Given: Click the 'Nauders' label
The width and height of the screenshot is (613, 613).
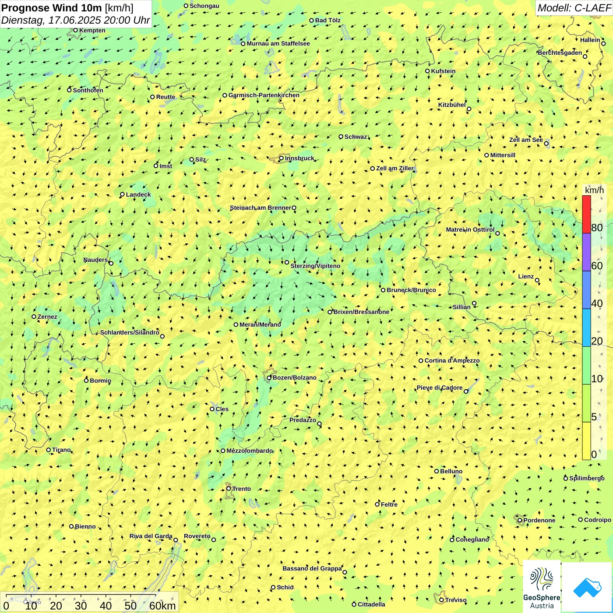Looking at the screenshot, I should (x=95, y=260).
